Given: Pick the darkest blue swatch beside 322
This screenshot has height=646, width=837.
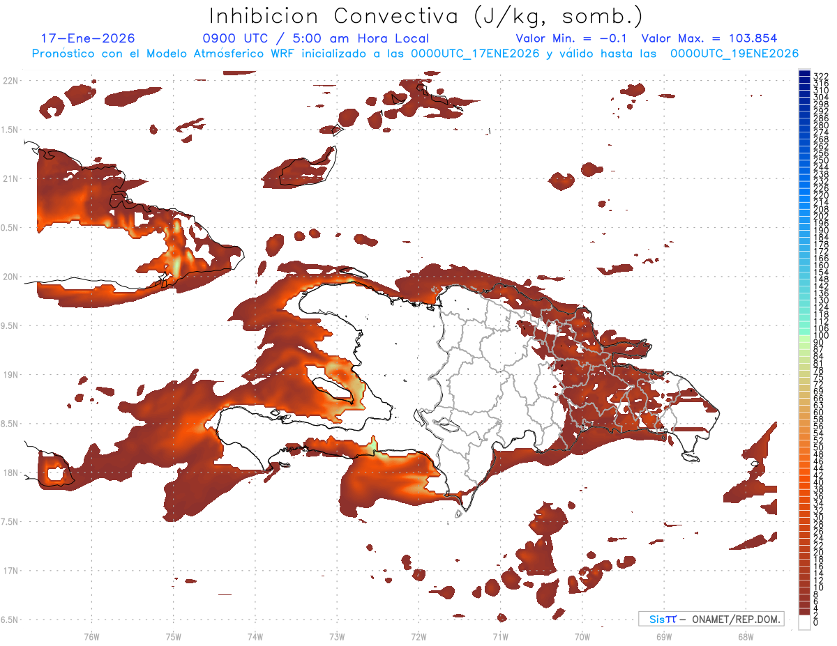Looking at the screenshot, I should pos(804,72).
